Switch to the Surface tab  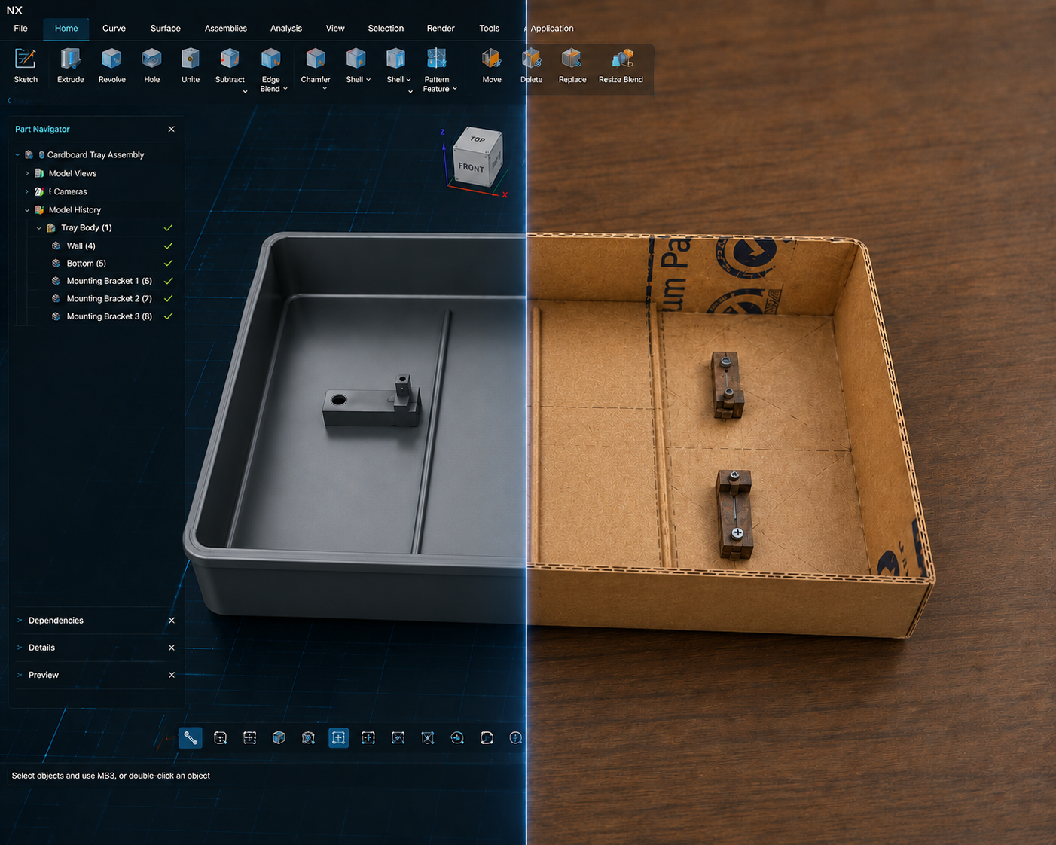[x=165, y=28]
